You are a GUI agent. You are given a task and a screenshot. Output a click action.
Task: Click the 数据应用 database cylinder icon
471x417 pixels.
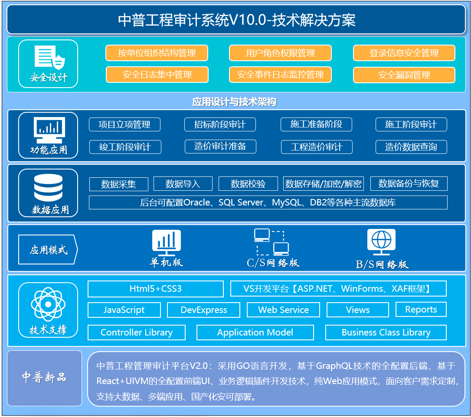click(x=49, y=188)
